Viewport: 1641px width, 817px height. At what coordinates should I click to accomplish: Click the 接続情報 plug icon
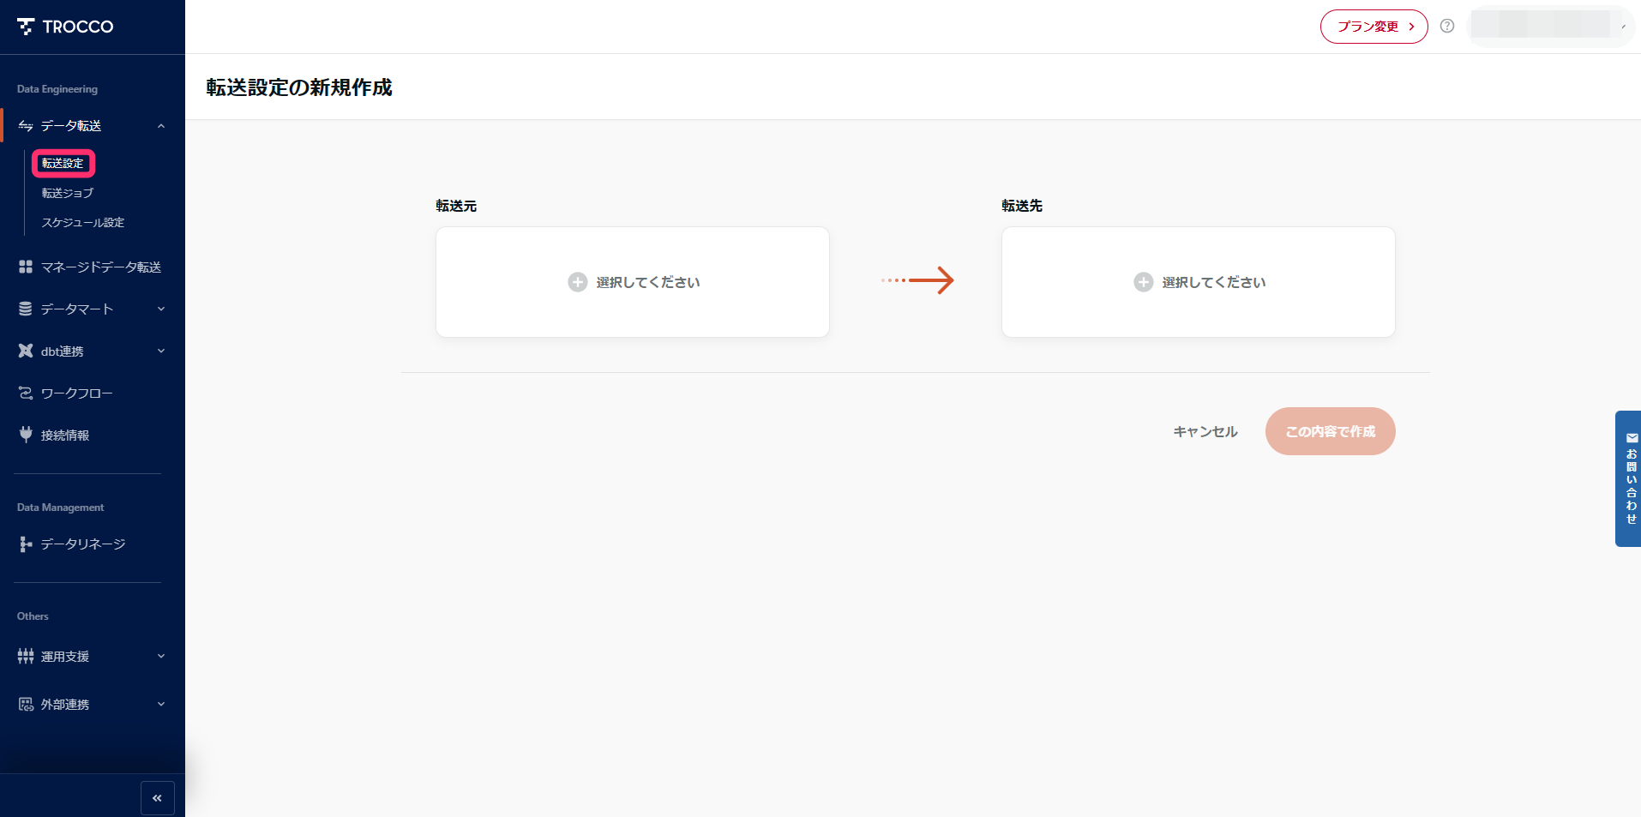click(x=26, y=435)
